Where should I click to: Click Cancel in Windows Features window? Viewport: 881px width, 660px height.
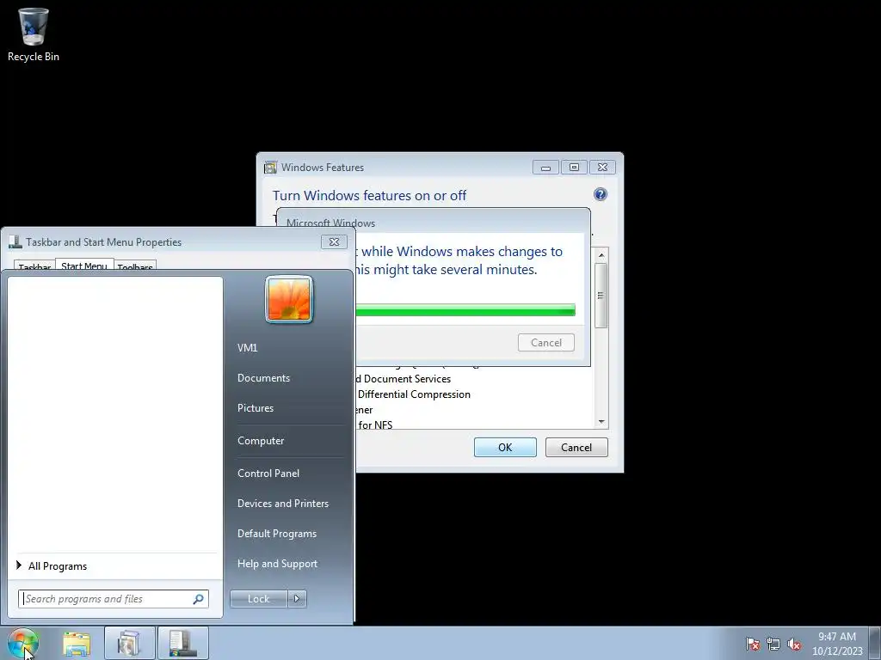pos(576,447)
